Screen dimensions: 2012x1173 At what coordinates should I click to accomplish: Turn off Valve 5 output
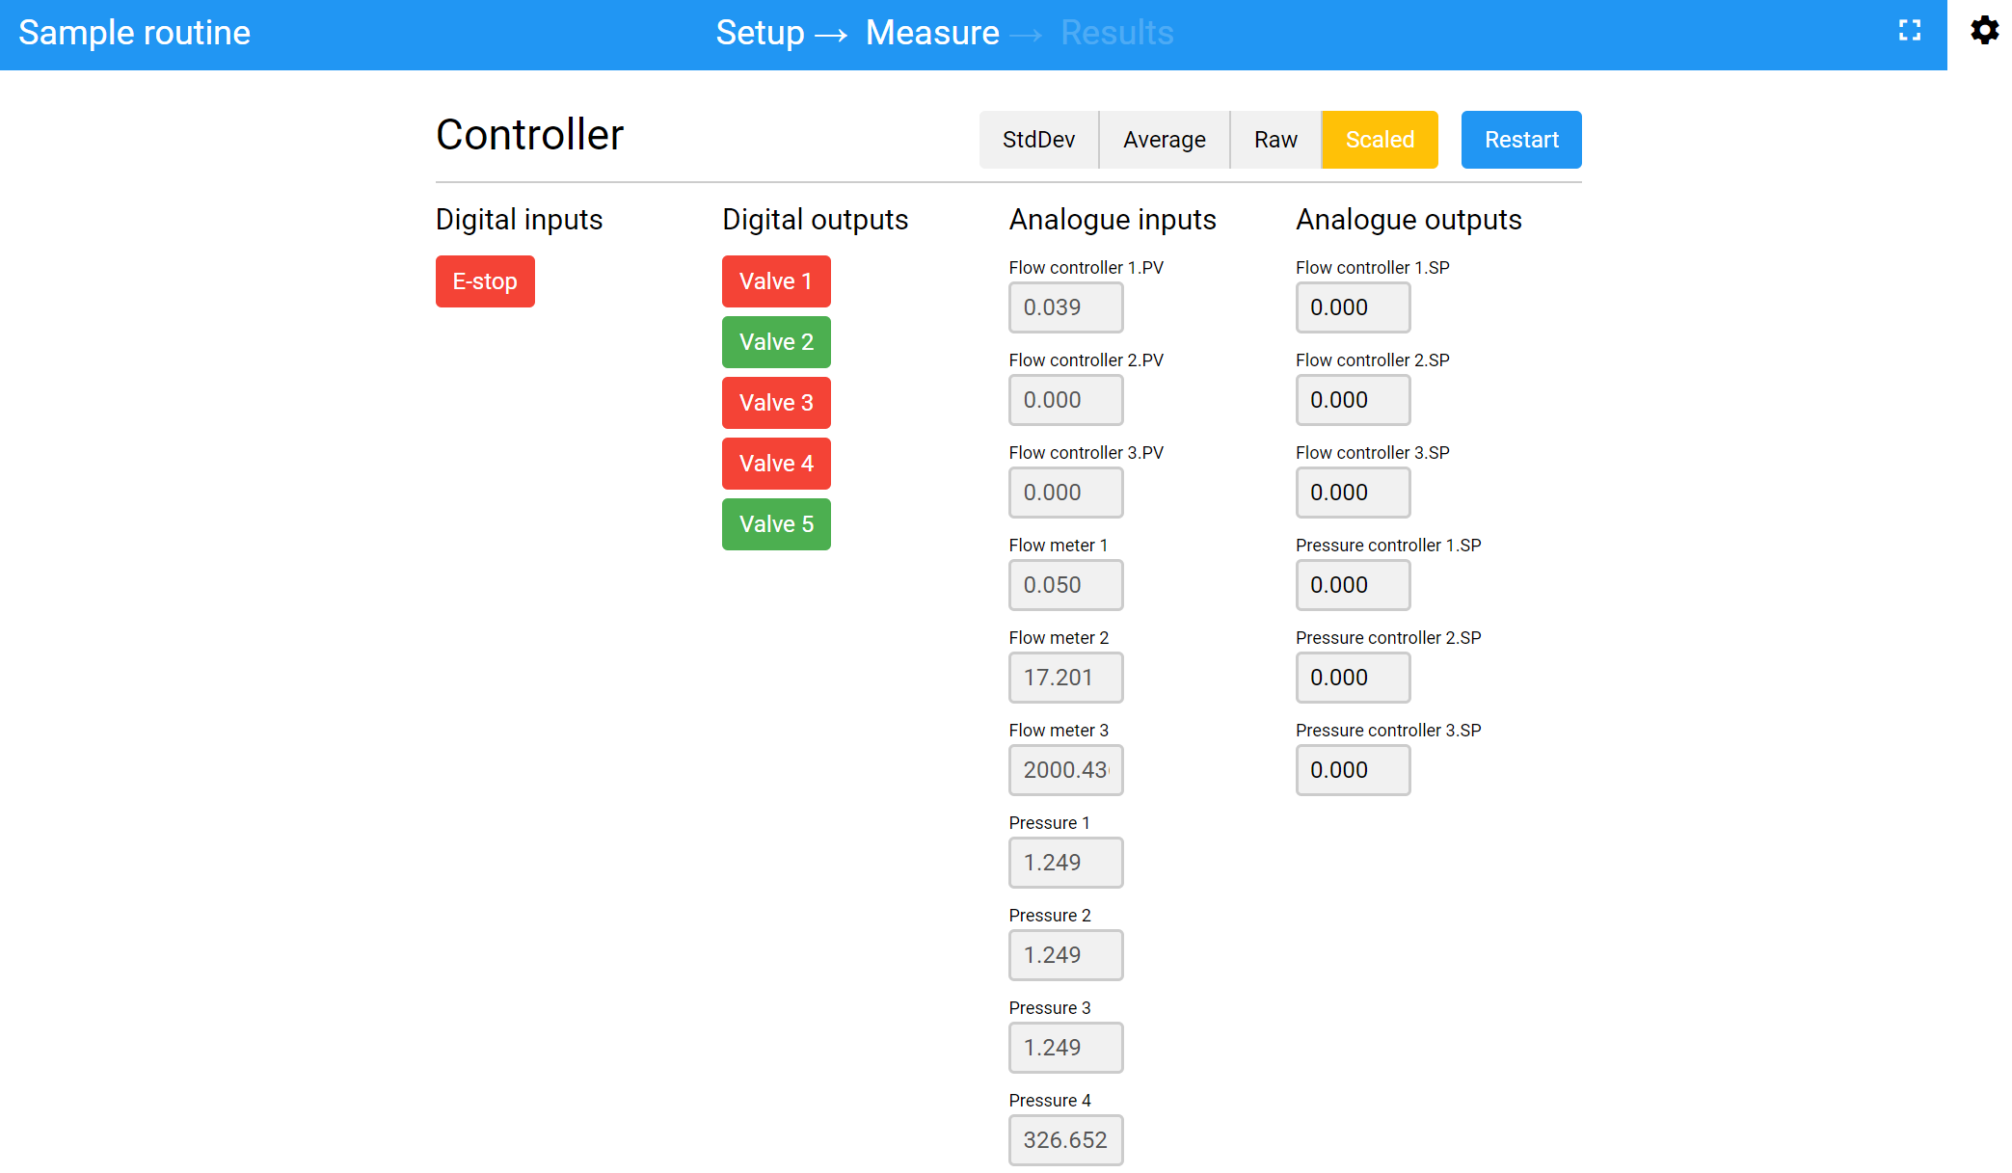(775, 524)
